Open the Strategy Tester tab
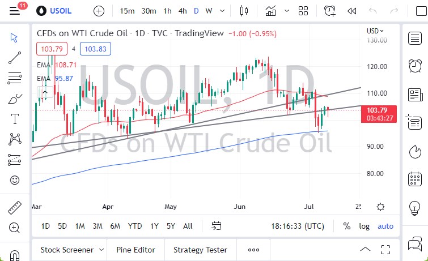Screen dimensions: 428x261 [200, 250]
